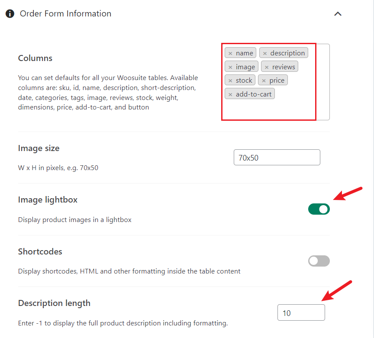This screenshot has width=374, height=338.
Task: Select the reviews tag label
Action: click(284, 67)
